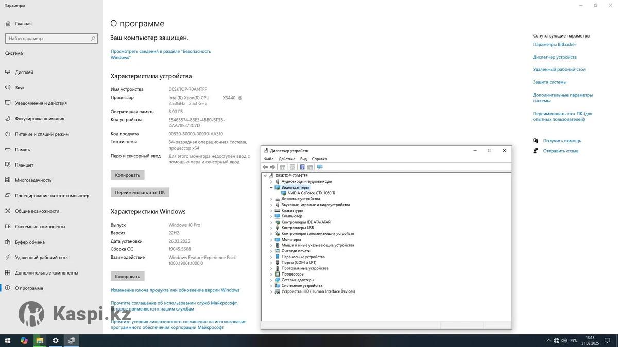Open the Файл menu in Device Manager
The image size is (618, 347).
tap(269, 159)
